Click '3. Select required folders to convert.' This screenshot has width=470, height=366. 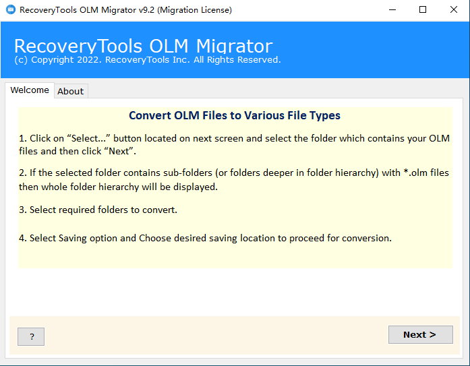(98, 210)
